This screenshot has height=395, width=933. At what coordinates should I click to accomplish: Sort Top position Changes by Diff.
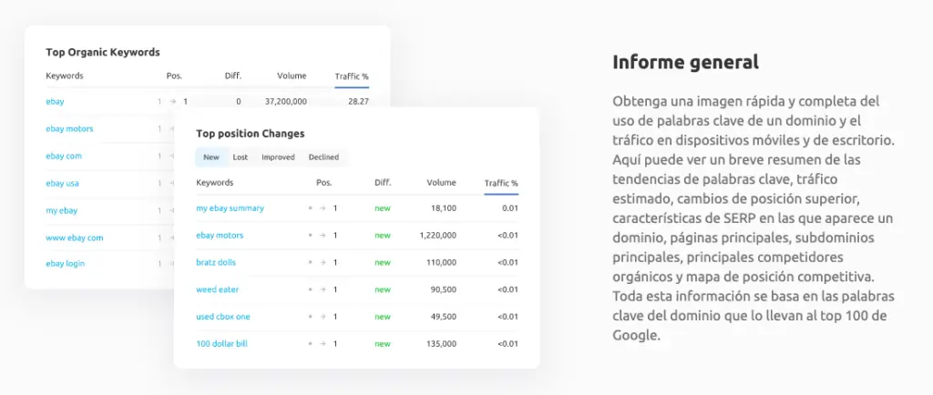tap(384, 182)
